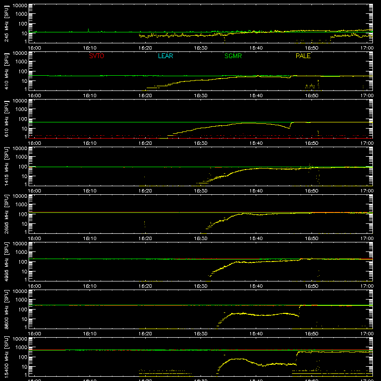Click 17:00 tick label under 4995 MHz plot
The image size is (381, 381).
(367, 286)
